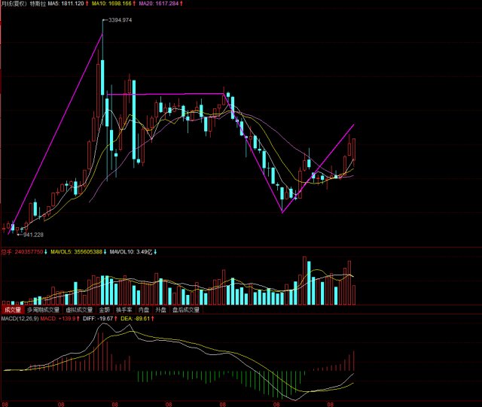Switch to the 外盘 tab

click(x=160, y=310)
